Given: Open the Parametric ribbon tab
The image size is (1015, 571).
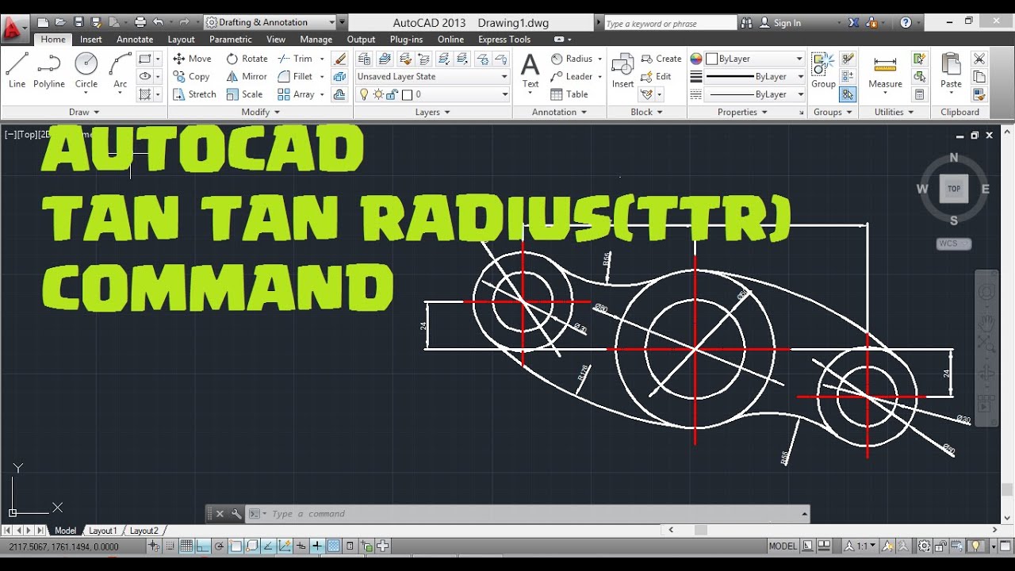Looking at the screenshot, I should (x=231, y=39).
